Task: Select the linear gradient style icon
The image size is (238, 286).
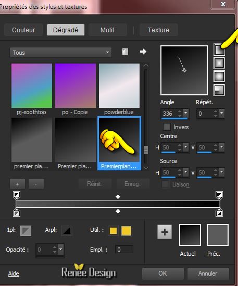Action: coord(219,49)
